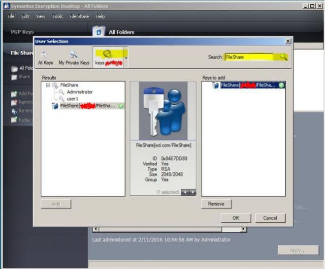
Task: Select FileShare parent node in Results
Action: [69, 85]
